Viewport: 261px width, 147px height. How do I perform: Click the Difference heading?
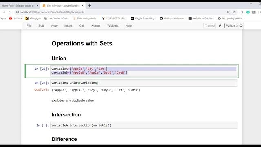[64, 139]
